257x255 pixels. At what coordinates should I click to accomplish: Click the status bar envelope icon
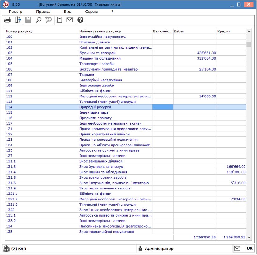237,248
